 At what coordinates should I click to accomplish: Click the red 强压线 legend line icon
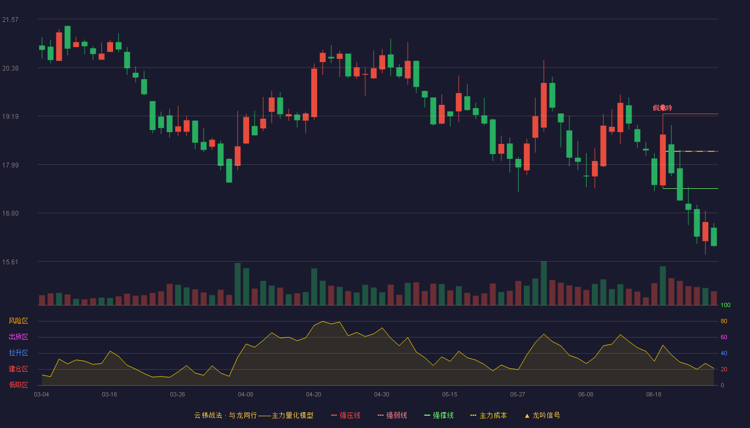coord(334,415)
